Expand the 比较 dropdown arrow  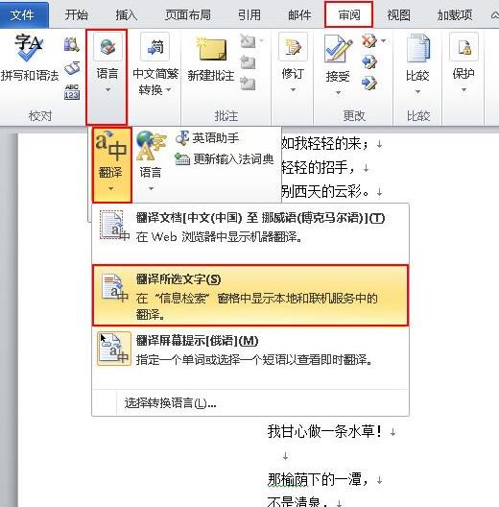(417, 92)
